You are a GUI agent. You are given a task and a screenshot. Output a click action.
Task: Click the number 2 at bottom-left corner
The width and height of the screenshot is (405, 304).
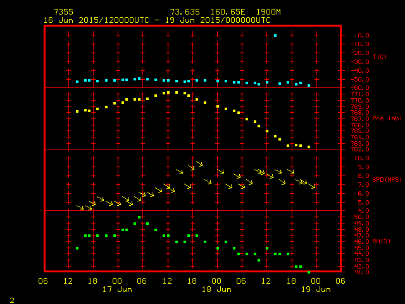click(x=12, y=300)
